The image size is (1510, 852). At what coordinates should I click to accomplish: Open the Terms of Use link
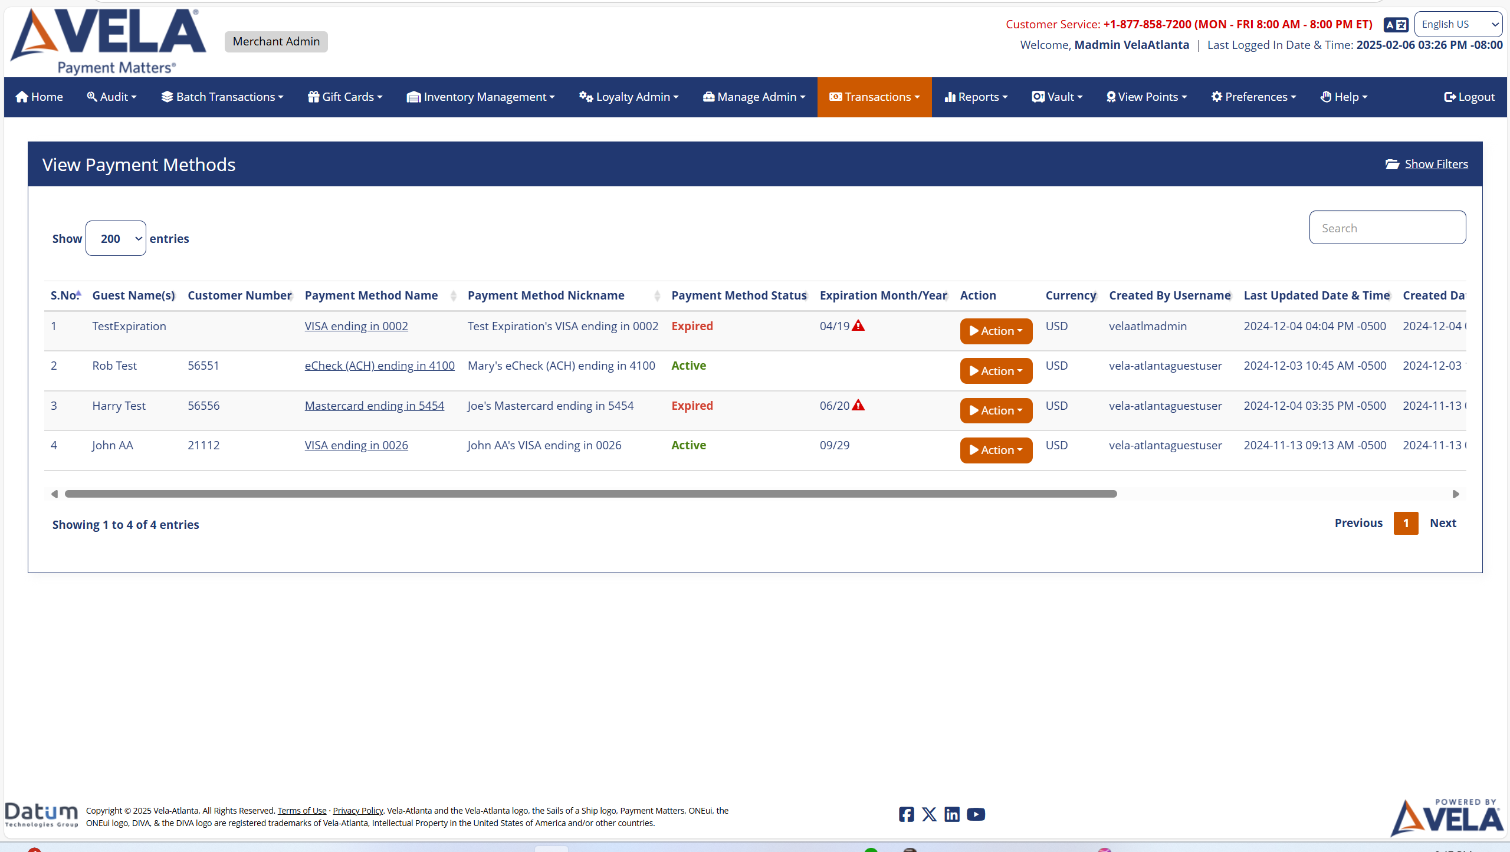click(301, 810)
